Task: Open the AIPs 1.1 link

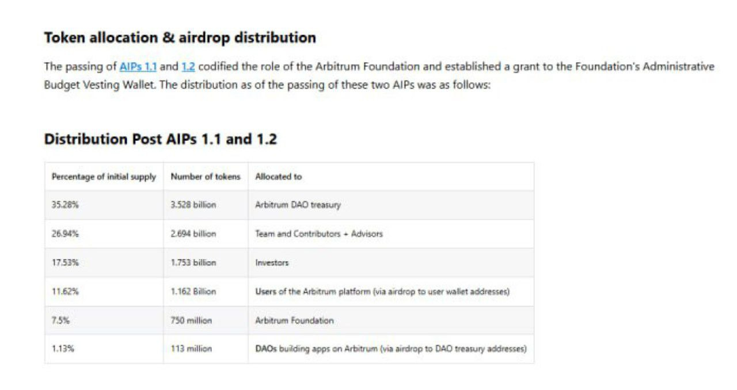Action: tap(138, 67)
